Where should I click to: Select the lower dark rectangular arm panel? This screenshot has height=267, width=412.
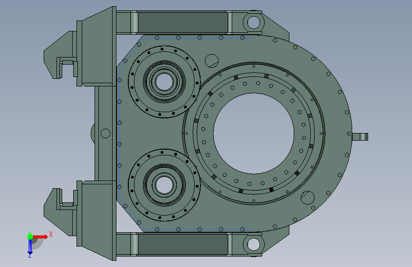[182, 244]
